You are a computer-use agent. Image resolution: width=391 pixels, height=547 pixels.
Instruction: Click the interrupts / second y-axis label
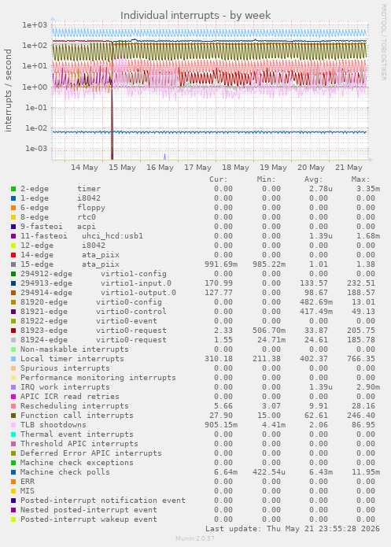pyautogui.click(x=8, y=91)
